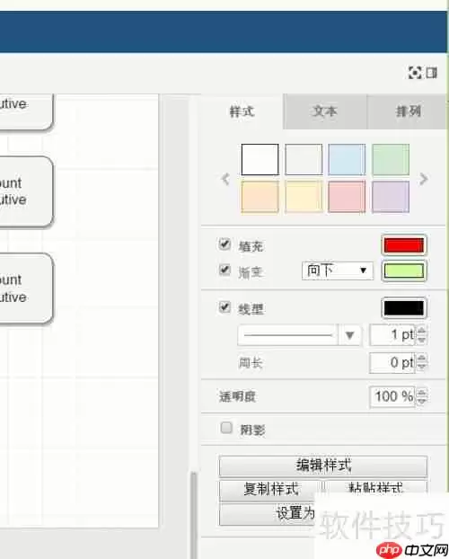Select the top rounded shape on canvas
This screenshot has height=559, width=449.
coord(26,112)
